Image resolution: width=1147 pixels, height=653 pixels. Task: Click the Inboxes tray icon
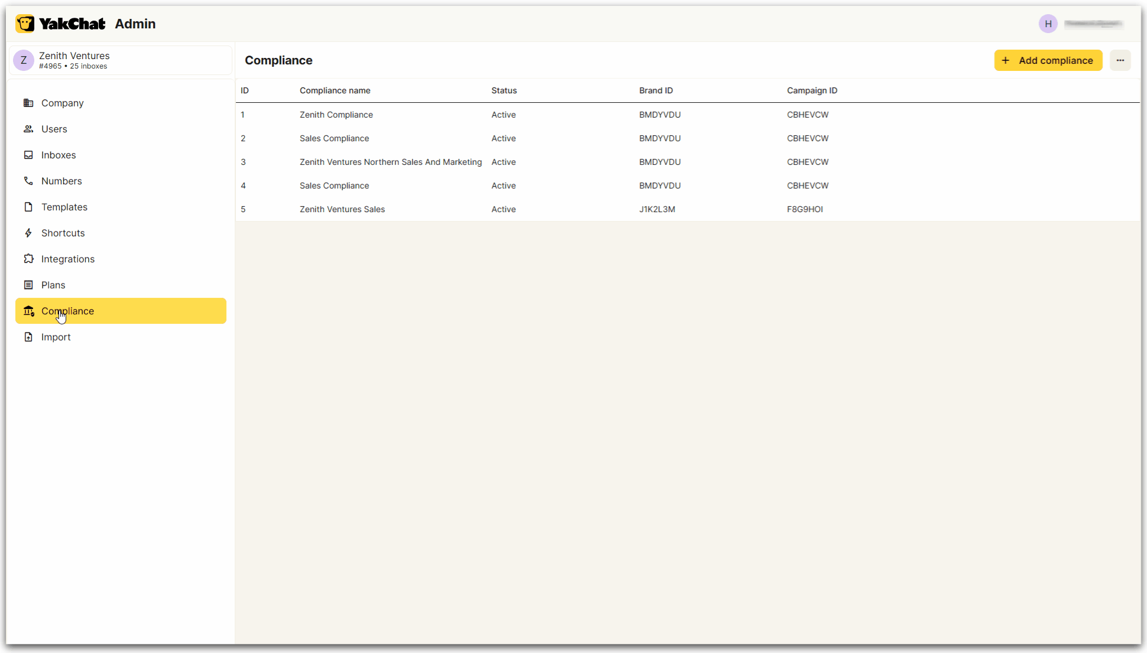[28, 155]
